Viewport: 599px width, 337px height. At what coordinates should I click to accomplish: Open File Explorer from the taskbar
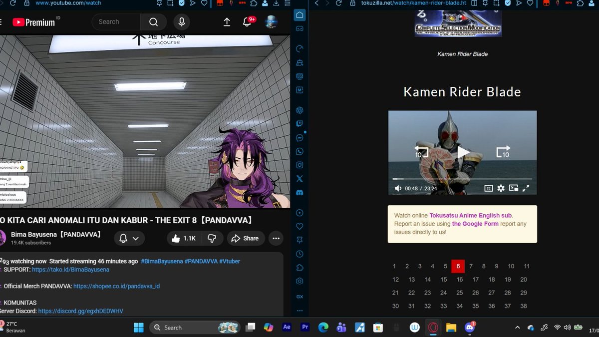tap(451, 328)
